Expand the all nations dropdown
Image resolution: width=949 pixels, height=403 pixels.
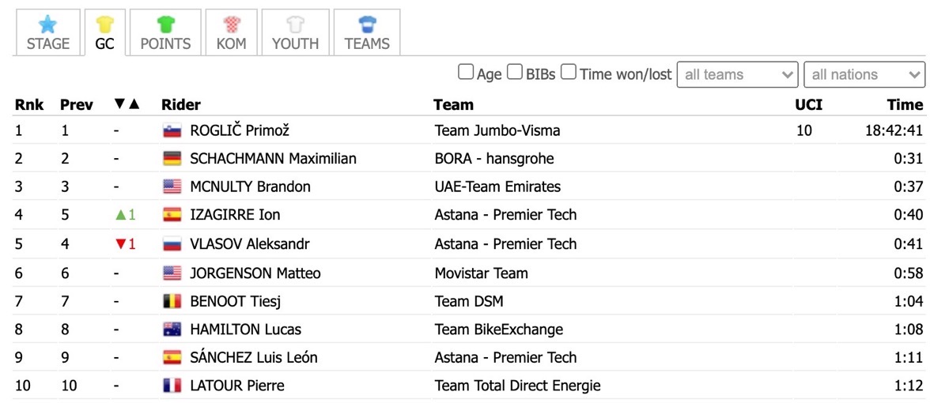click(x=864, y=74)
